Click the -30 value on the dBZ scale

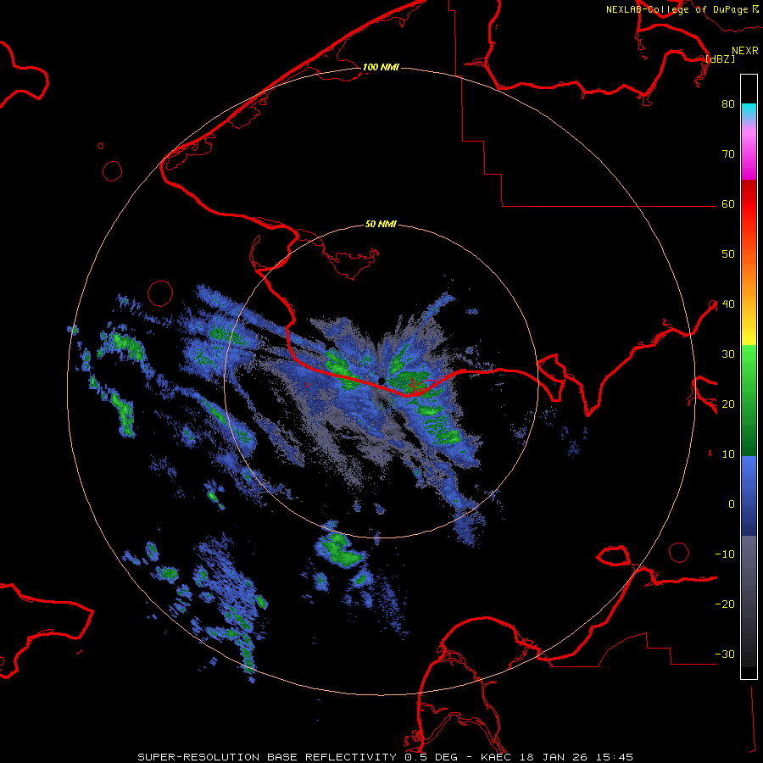coord(725,654)
